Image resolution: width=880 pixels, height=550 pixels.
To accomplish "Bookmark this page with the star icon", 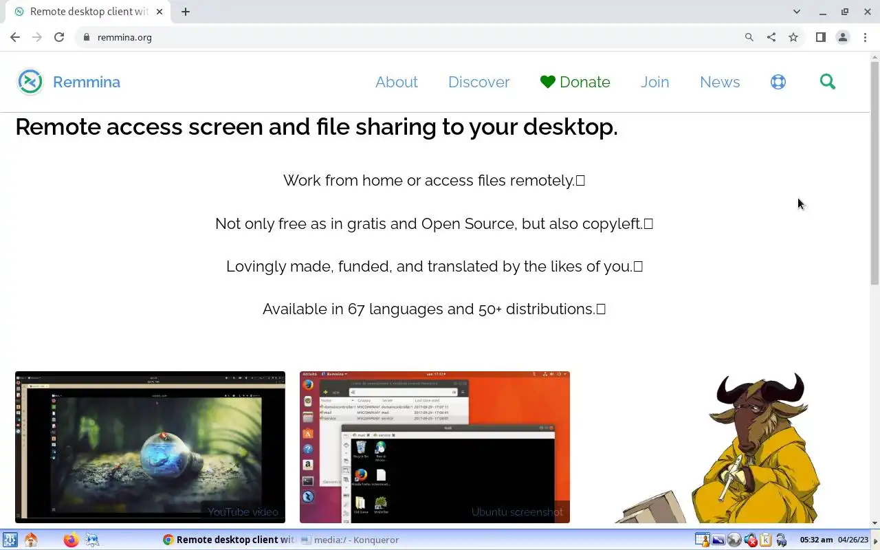I will coord(793,37).
